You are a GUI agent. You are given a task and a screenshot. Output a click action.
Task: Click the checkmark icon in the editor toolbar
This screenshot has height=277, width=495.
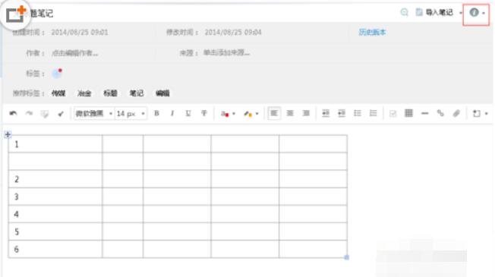pos(61,114)
